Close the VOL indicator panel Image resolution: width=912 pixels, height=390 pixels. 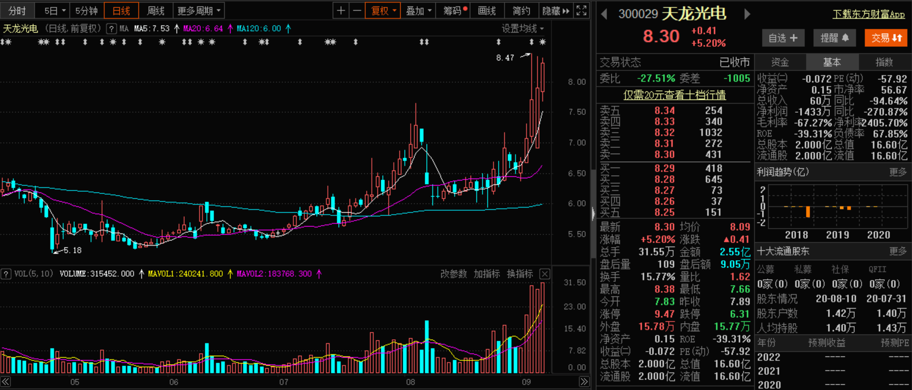(x=544, y=274)
